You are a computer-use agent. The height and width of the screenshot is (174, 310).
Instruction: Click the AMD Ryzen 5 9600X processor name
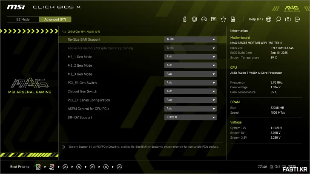click(x=256, y=73)
